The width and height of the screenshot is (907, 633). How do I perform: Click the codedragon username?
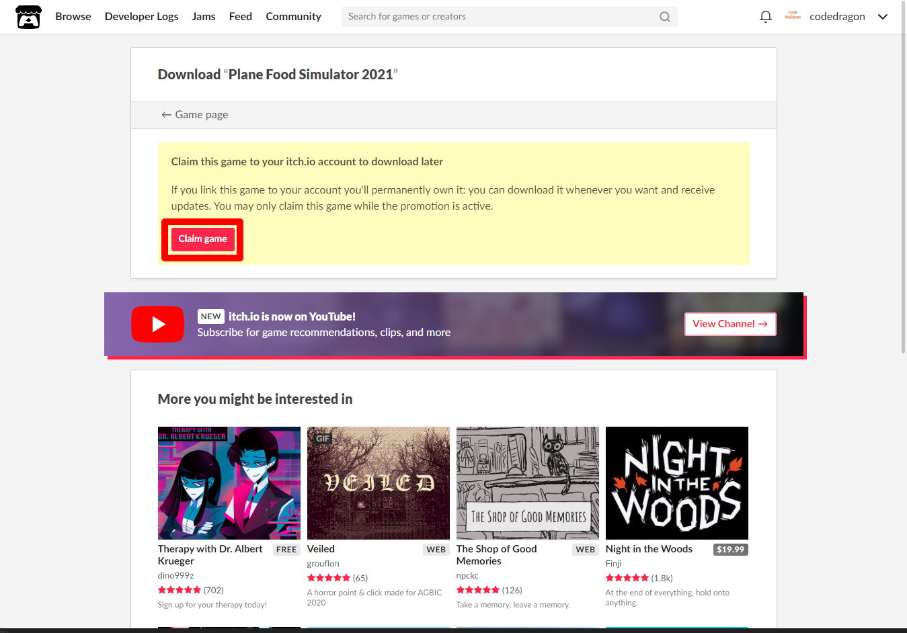(837, 17)
